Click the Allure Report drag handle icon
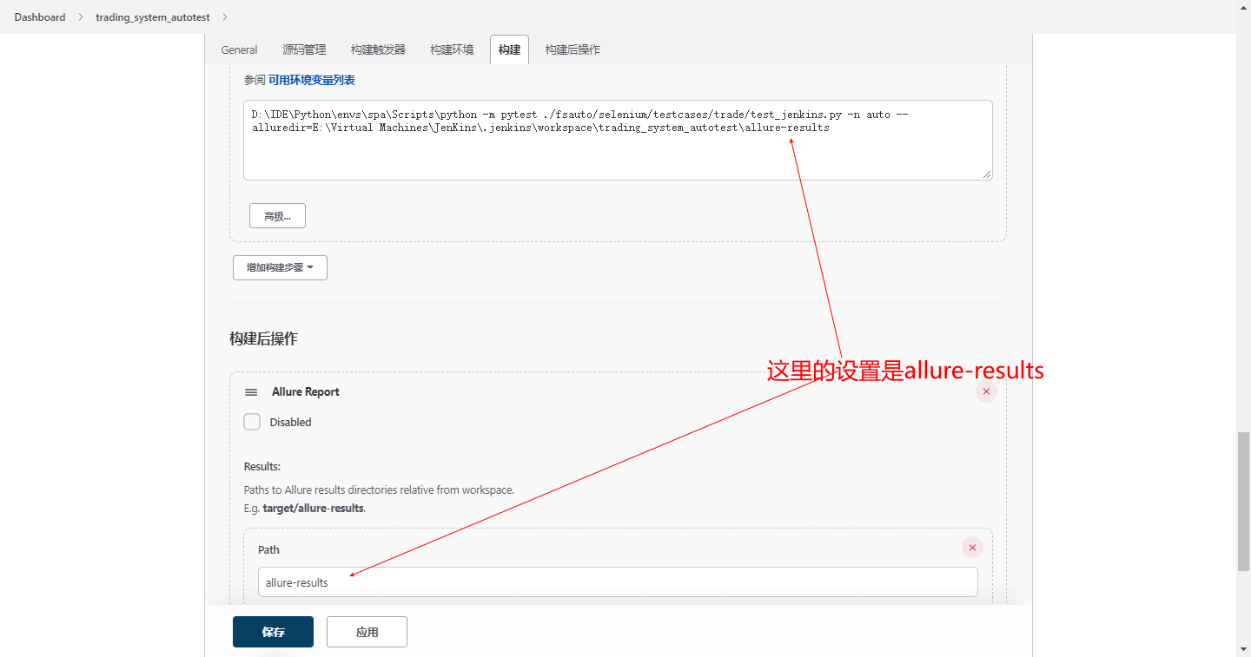 [x=251, y=392]
